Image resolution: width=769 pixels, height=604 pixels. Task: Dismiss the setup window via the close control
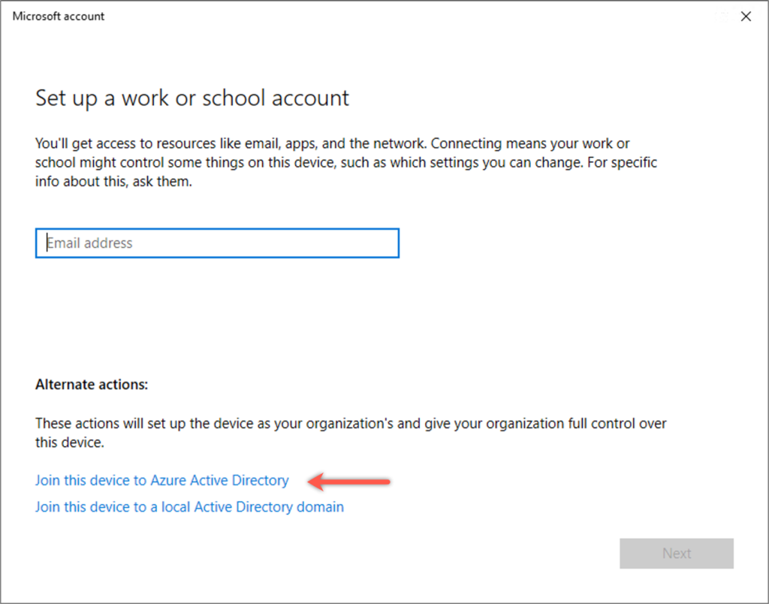746,16
